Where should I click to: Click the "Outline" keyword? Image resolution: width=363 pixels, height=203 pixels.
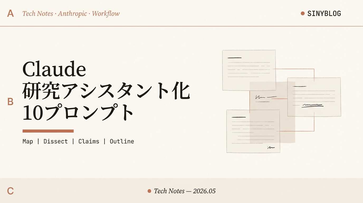click(122, 141)
